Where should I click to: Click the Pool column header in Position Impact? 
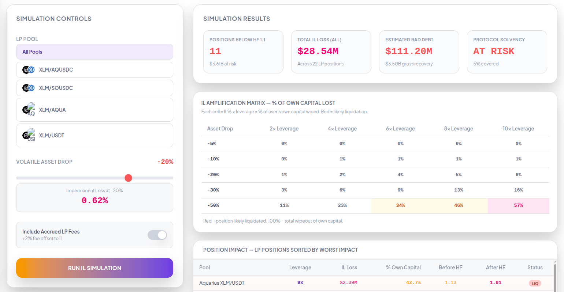[205, 268]
